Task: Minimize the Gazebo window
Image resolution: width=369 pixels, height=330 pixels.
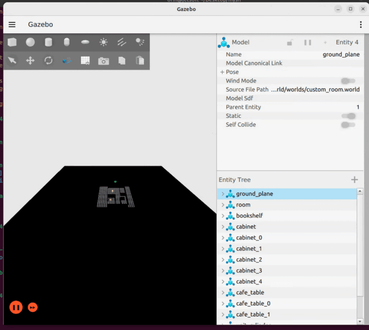Action: 338,9
